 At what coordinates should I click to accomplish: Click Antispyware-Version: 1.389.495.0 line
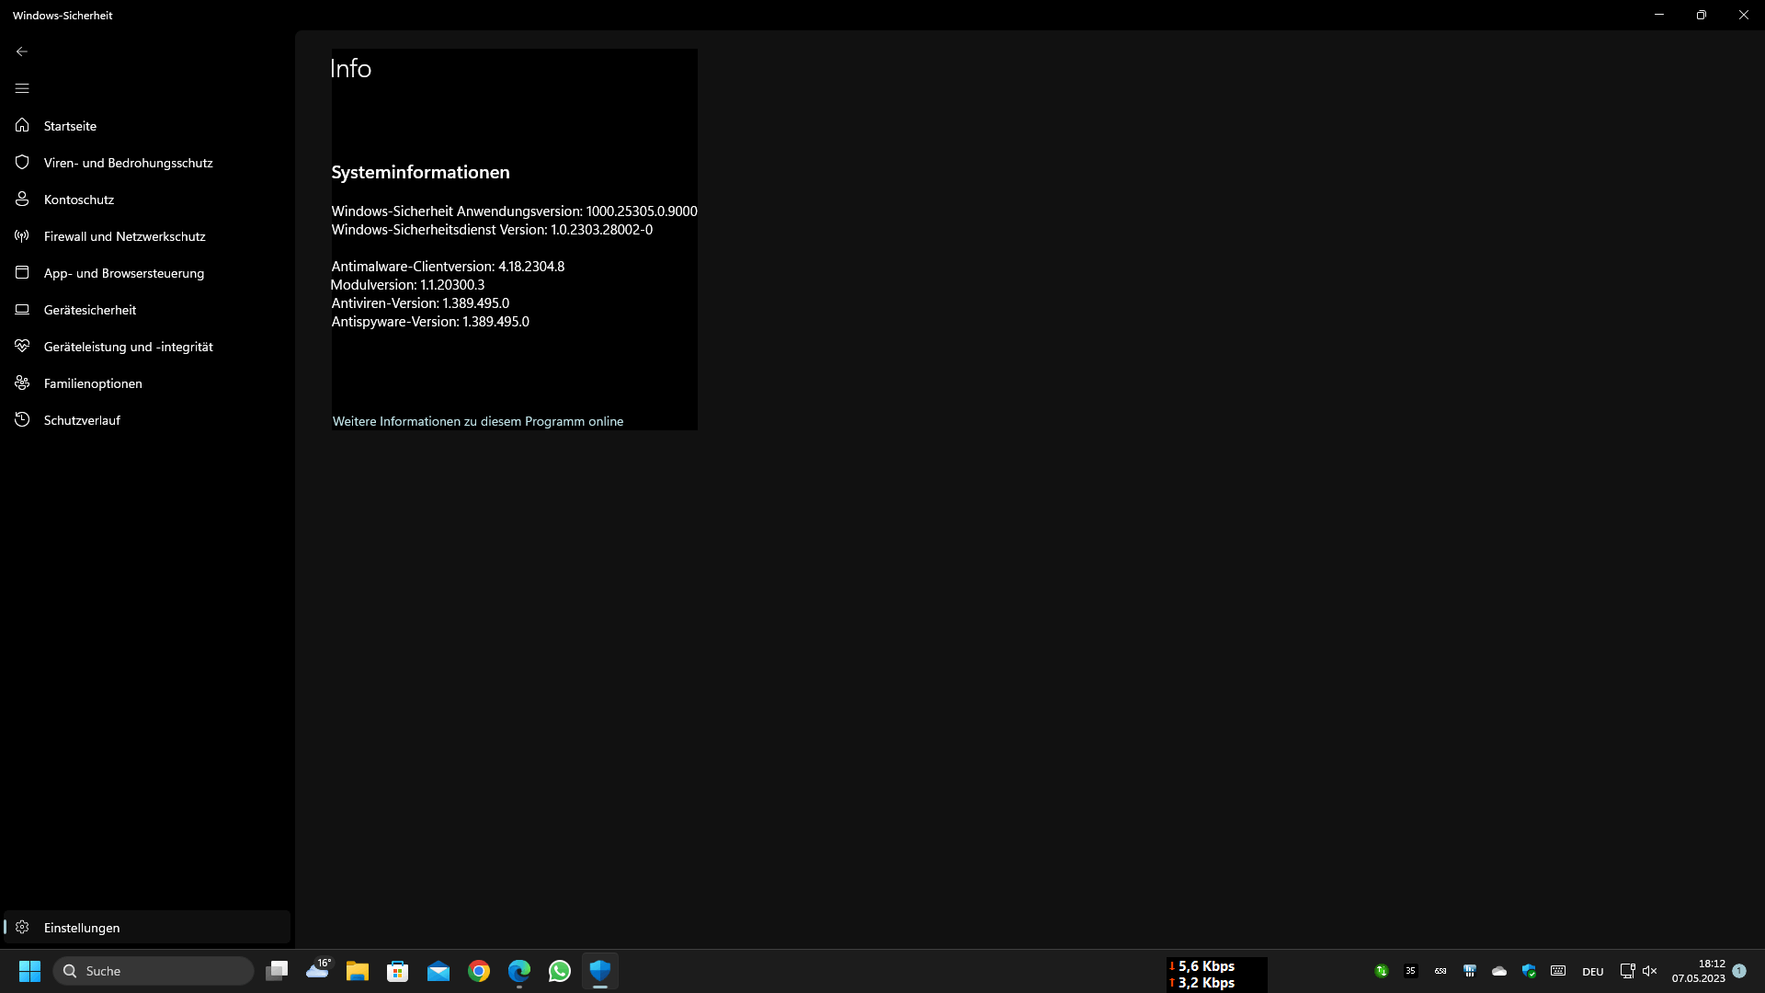(x=430, y=322)
